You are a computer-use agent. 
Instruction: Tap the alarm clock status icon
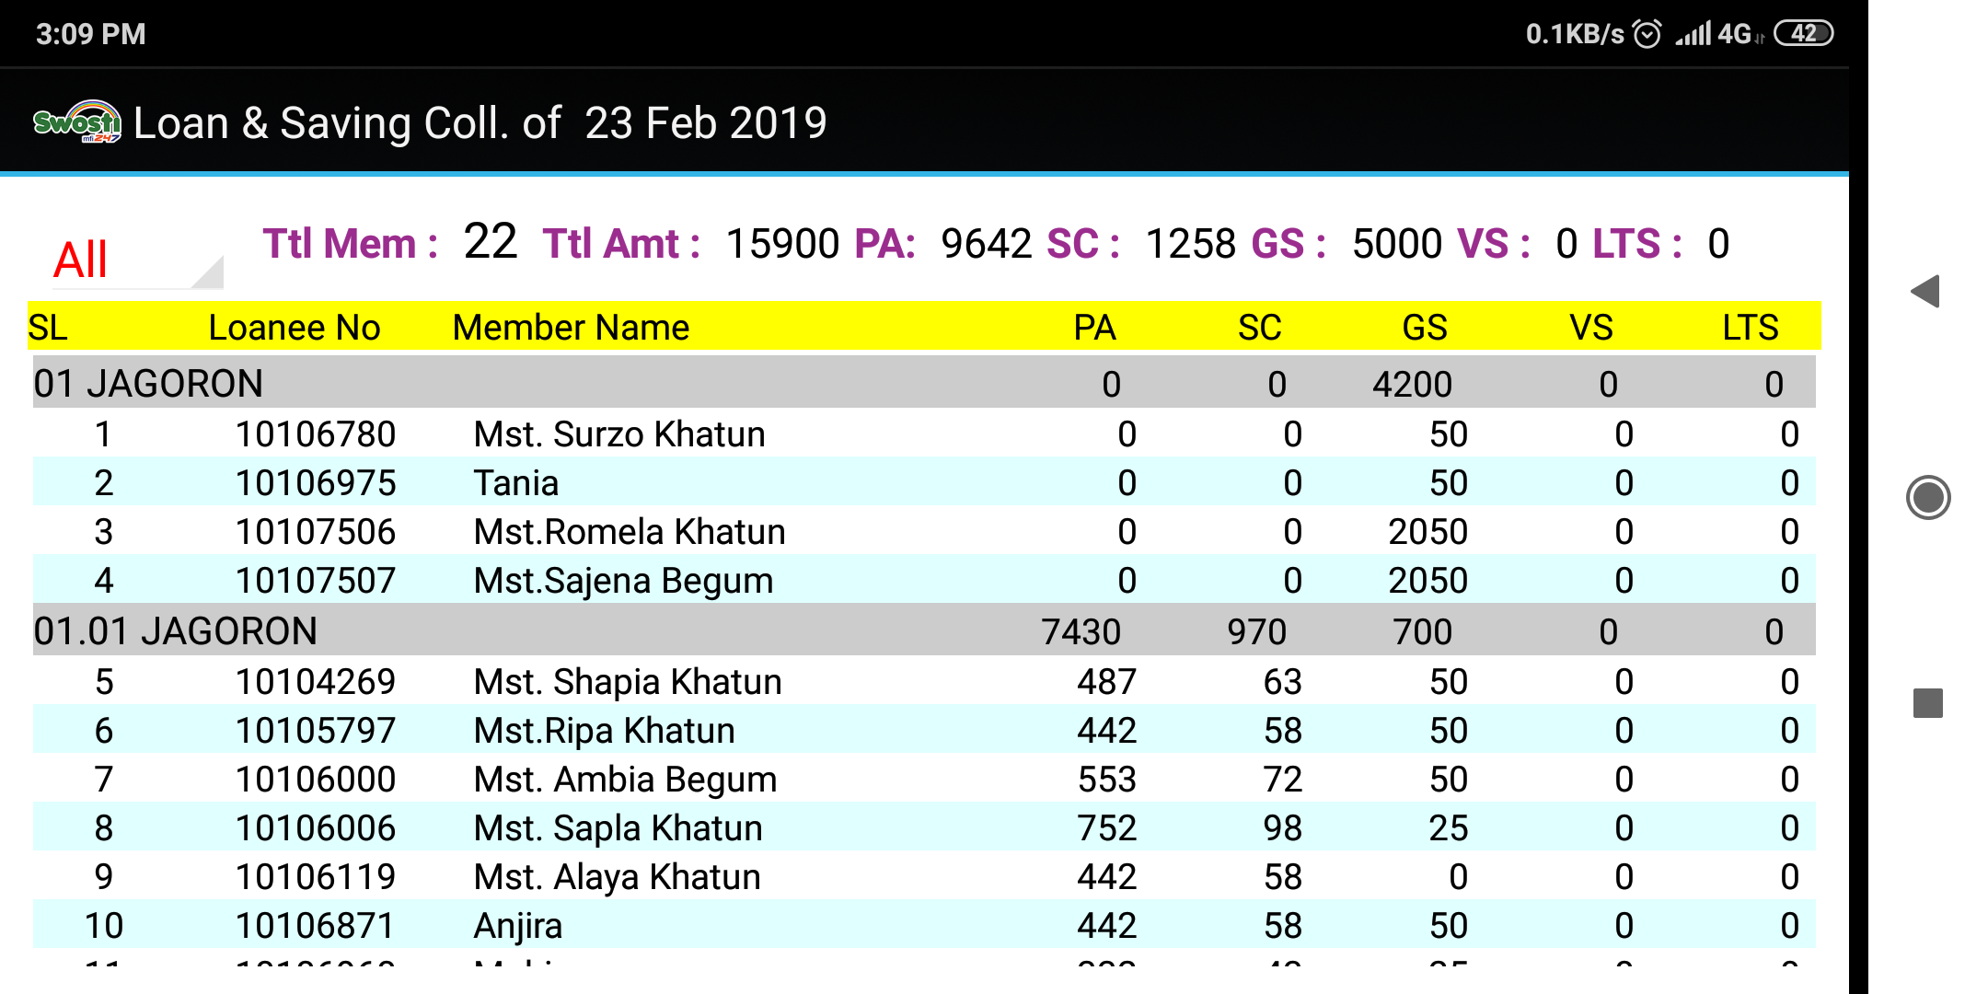point(1647,34)
